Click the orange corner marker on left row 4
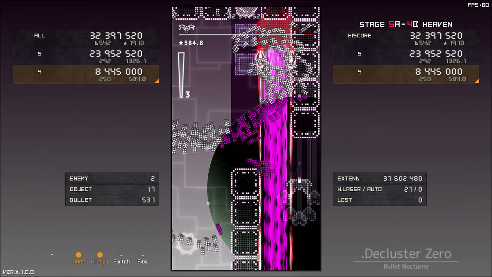This screenshot has width=492, height=277. [156, 81]
